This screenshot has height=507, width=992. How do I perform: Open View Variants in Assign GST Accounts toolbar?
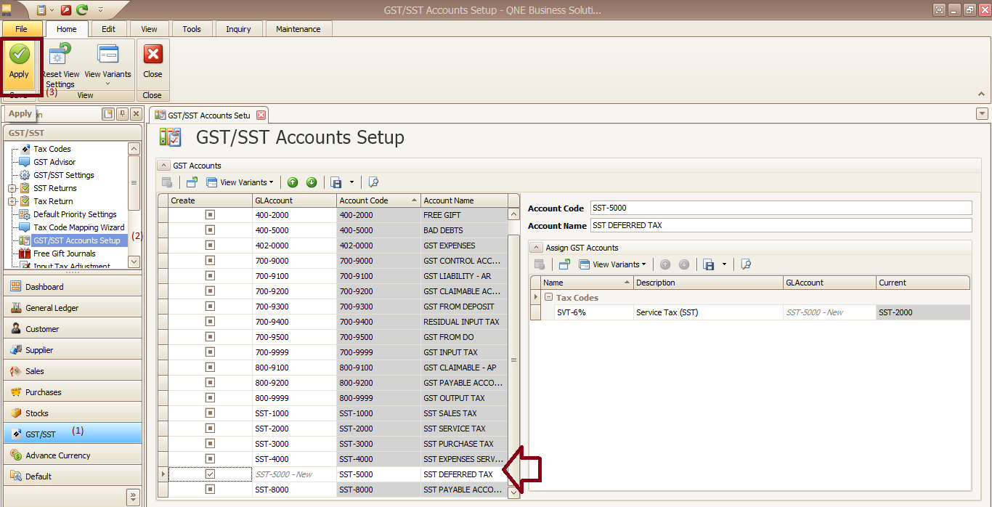tap(612, 264)
